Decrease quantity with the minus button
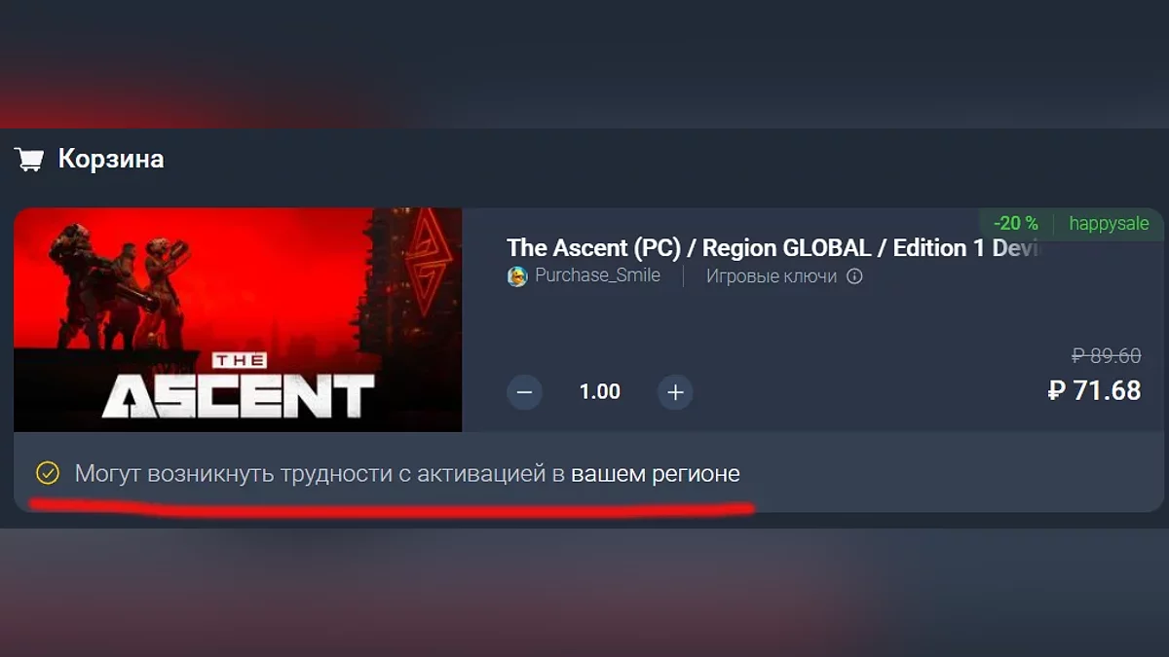The height and width of the screenshot is (657, 1169). (524, 392)
